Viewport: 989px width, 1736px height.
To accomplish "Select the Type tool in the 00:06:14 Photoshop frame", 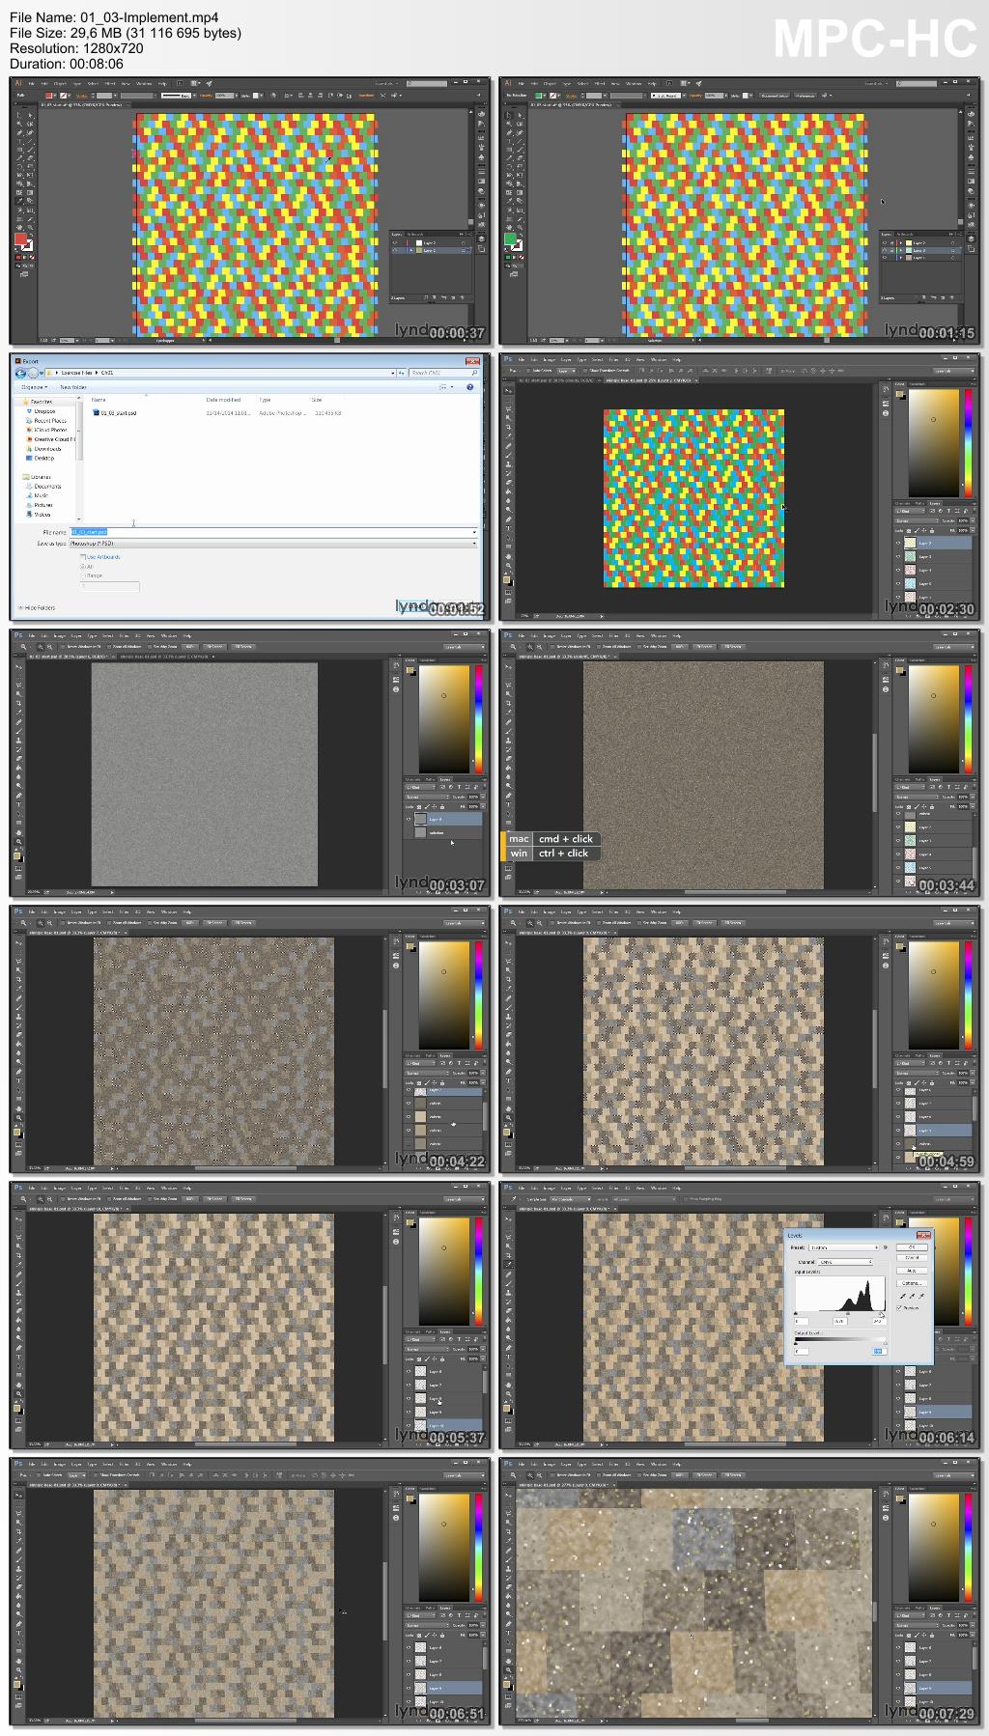I will [508, 1357].
